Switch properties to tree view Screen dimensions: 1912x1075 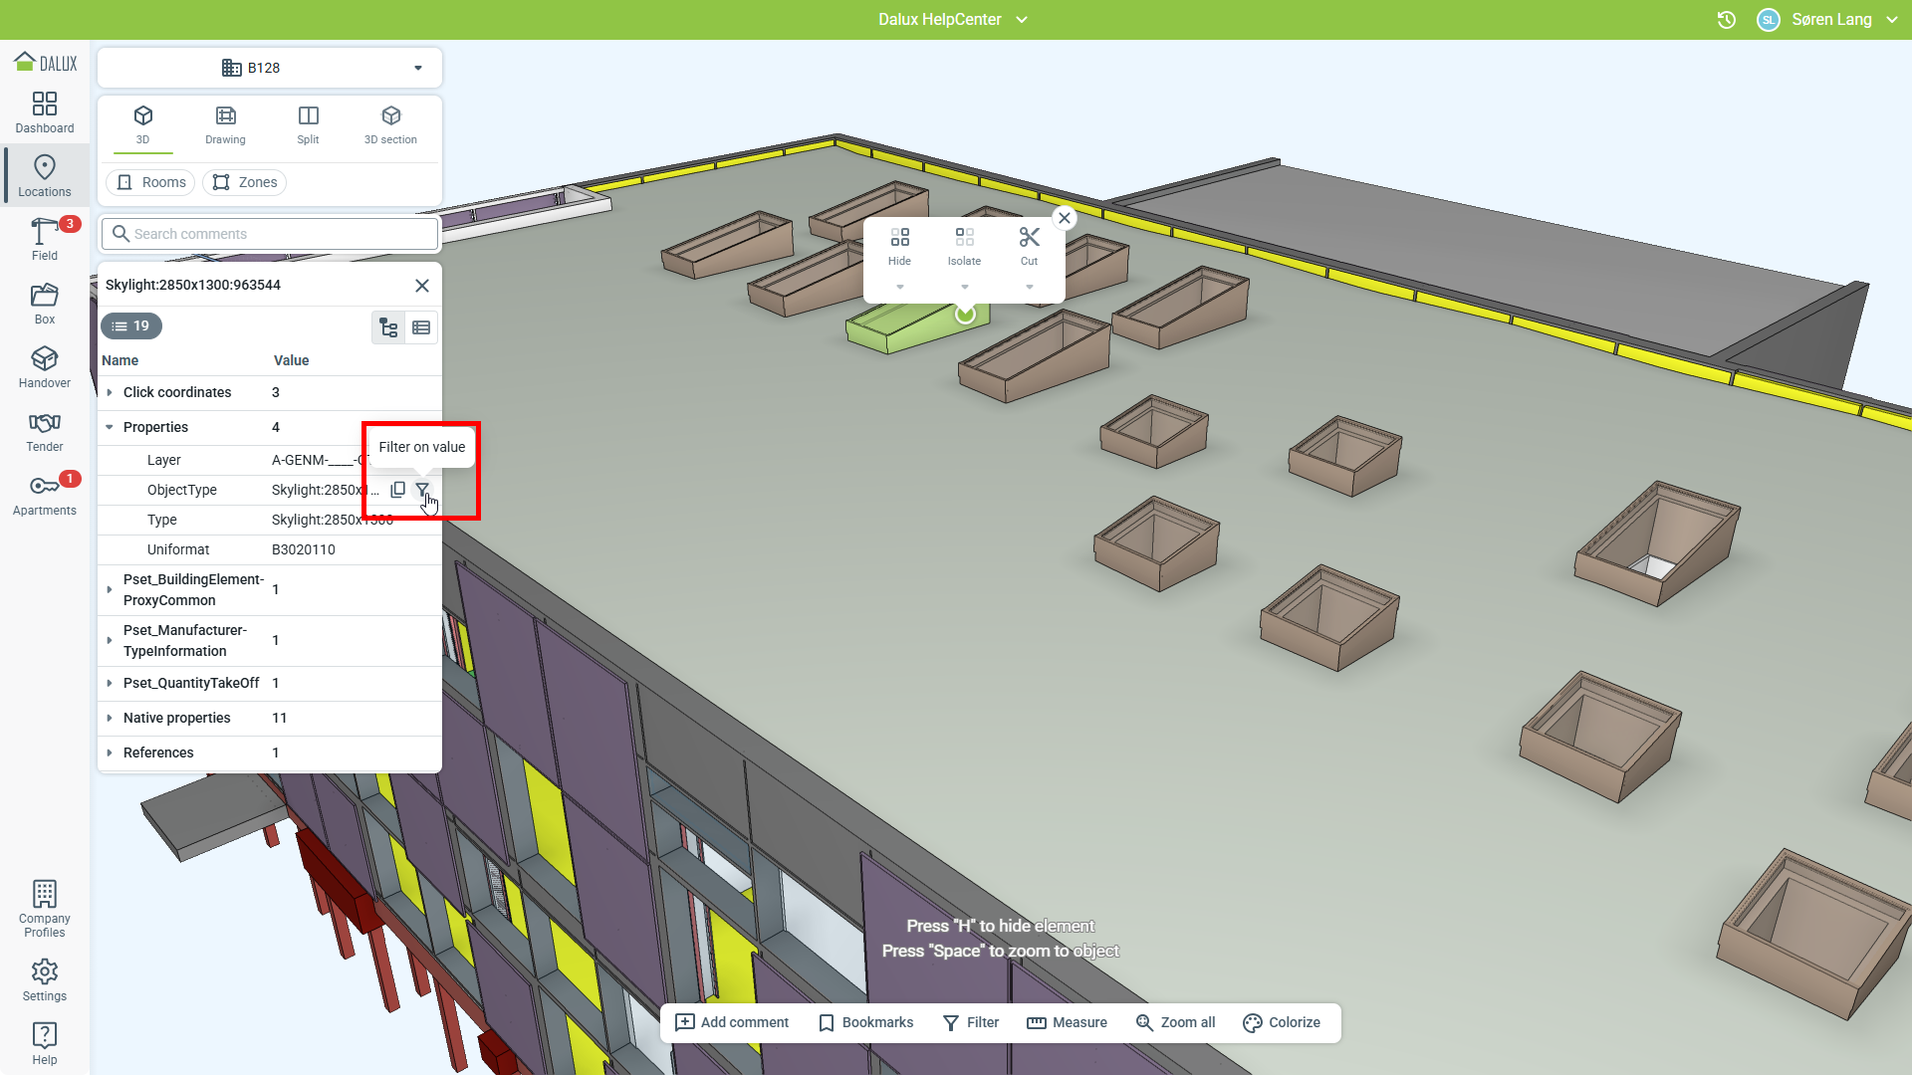388,327
